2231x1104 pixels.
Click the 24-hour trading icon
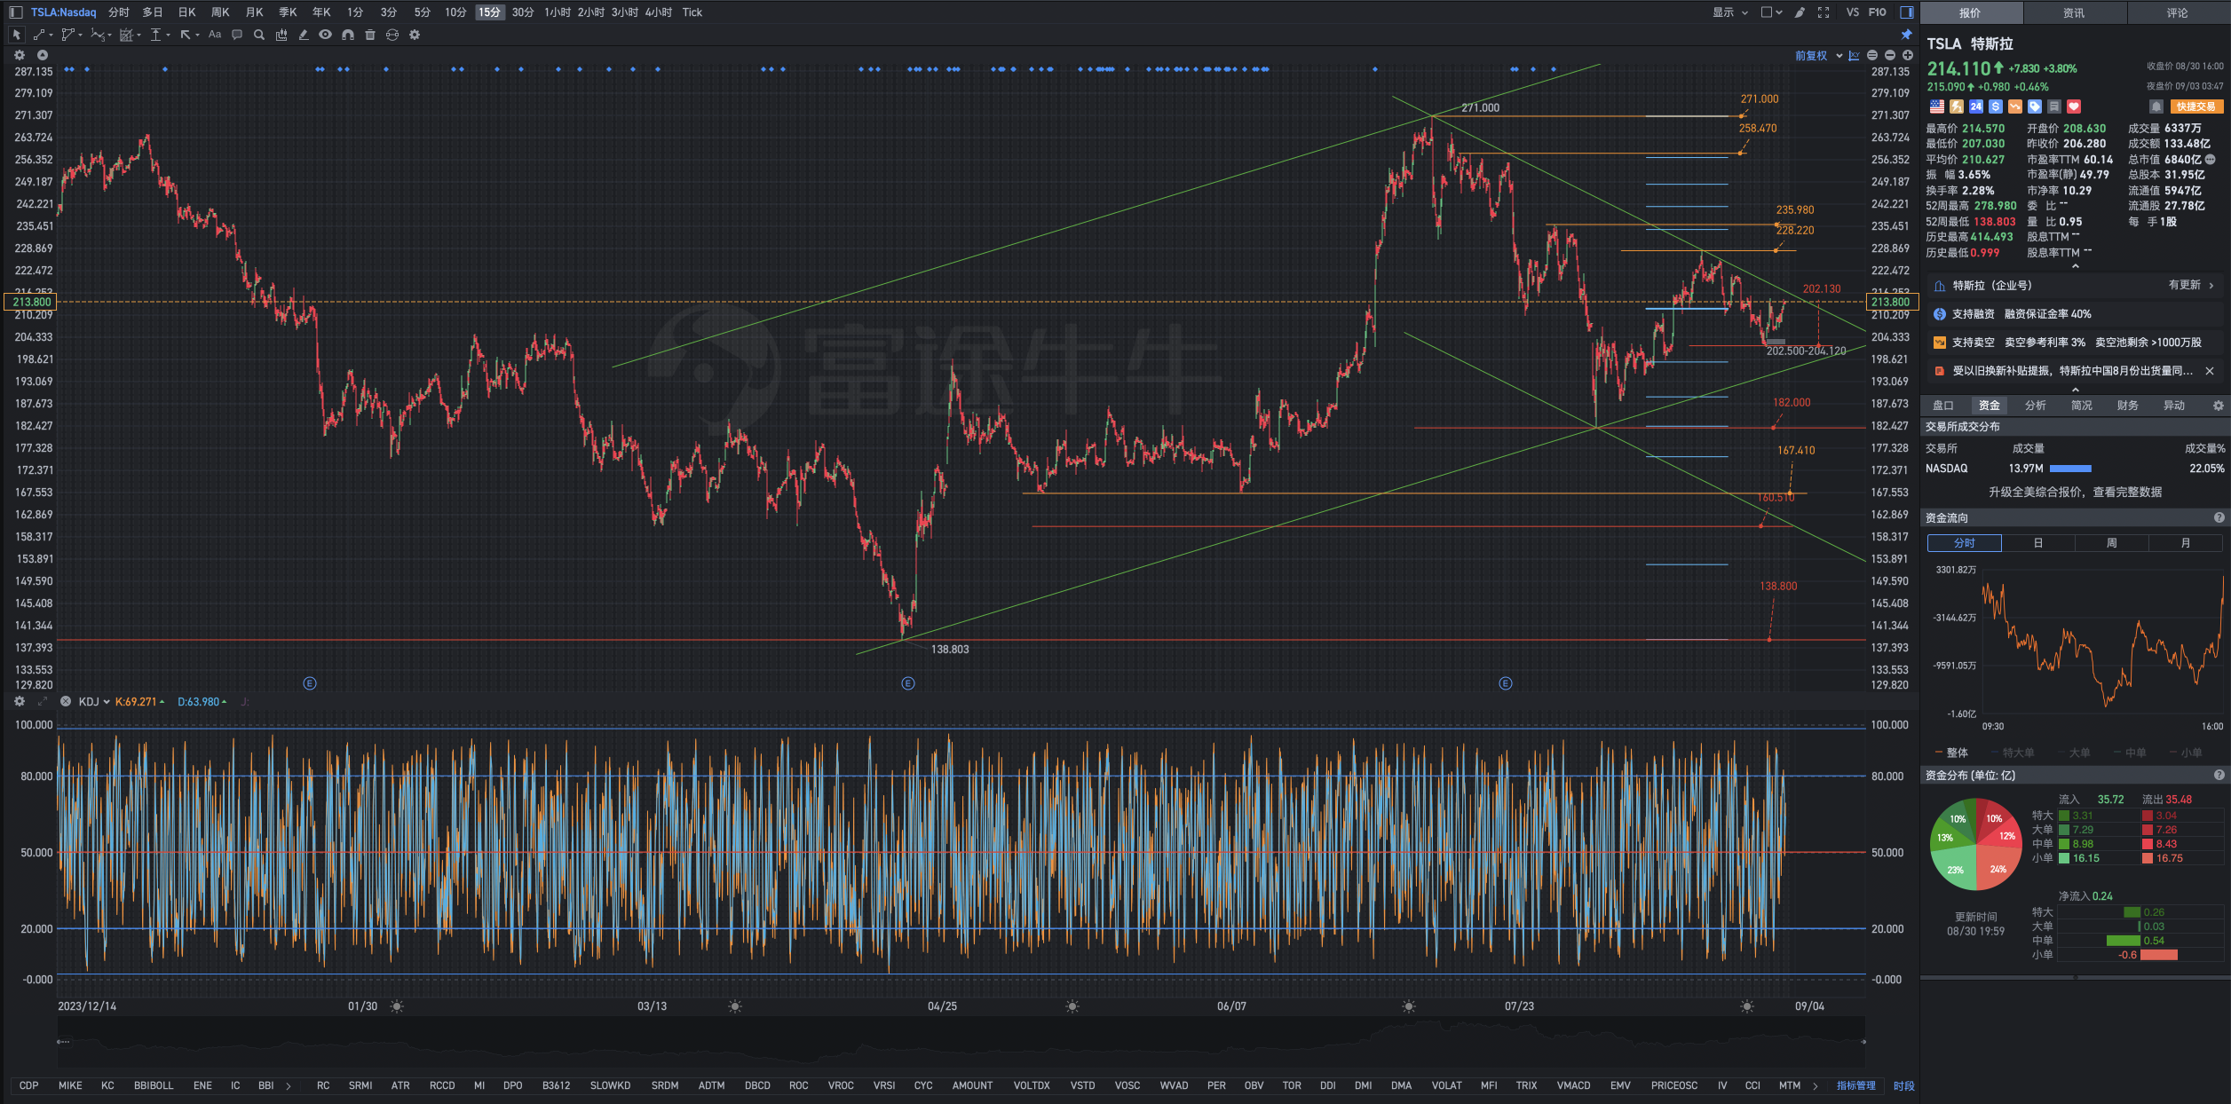(x=1976, y=106)
